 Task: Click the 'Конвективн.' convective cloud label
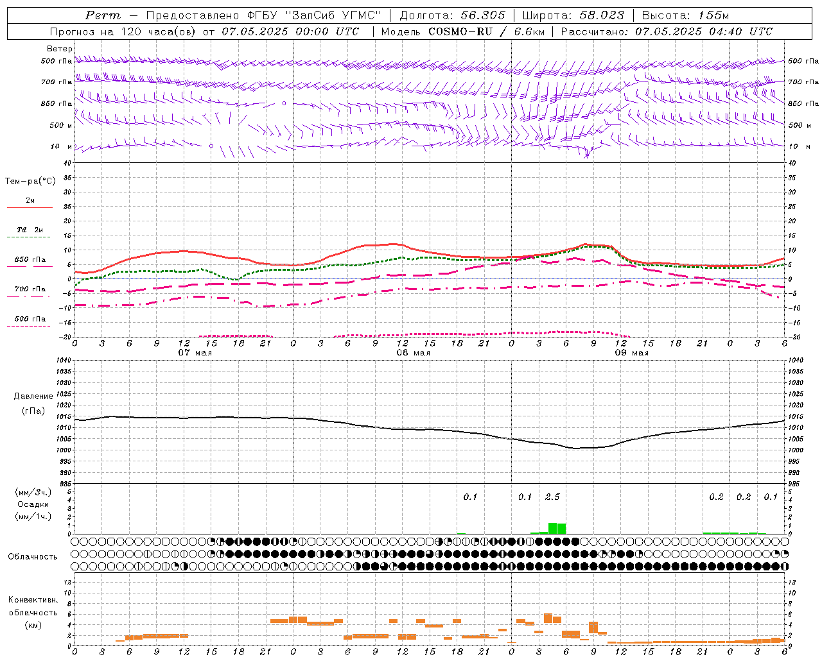click(33, 600)
